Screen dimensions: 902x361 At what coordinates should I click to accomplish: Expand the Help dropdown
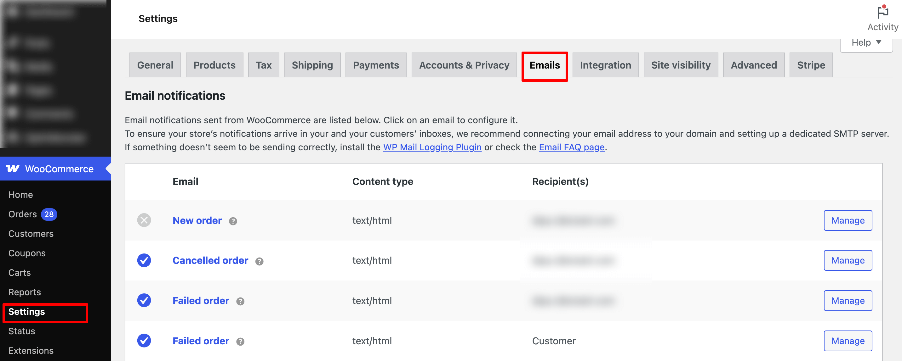[866, 43]
